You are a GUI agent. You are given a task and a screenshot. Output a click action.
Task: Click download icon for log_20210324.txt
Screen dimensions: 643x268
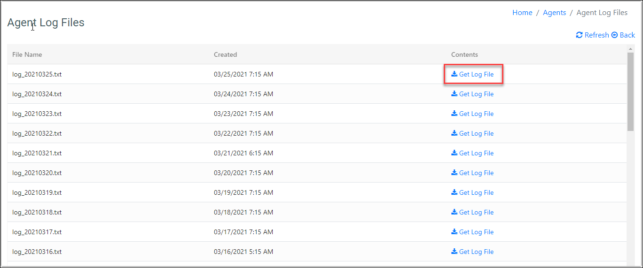point(454,94)
